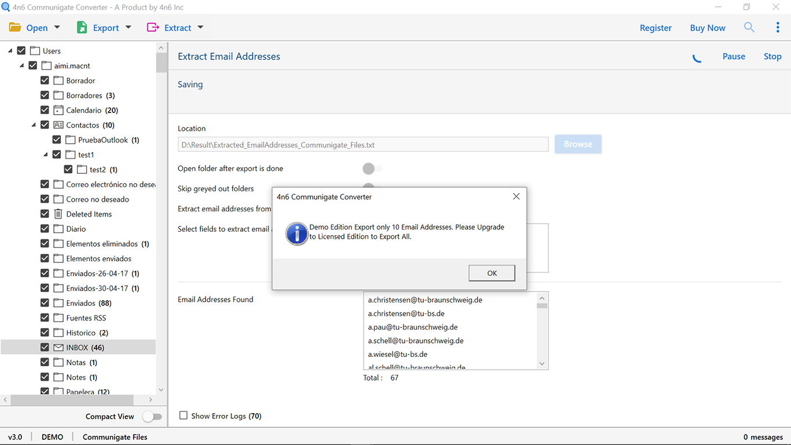Click the Pause link
Image resolution: width=791 pixels, height=445 pixels.
coord(734,56)
